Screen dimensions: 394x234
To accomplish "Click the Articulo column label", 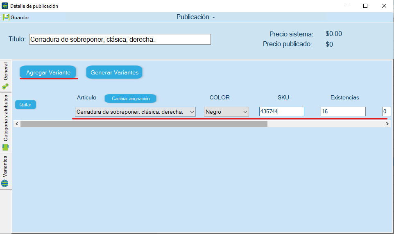I will [86, 97].
